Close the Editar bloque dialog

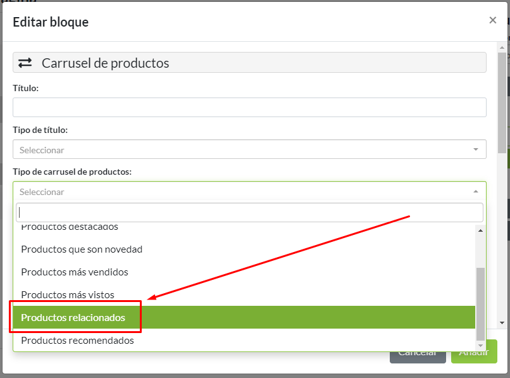492,20
